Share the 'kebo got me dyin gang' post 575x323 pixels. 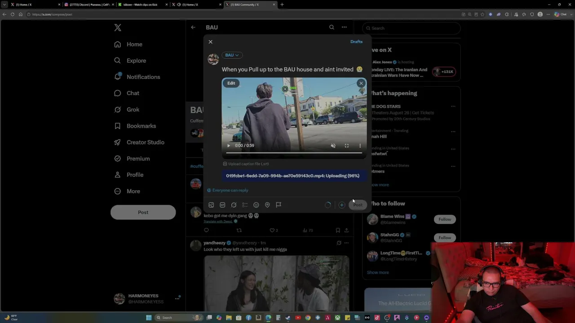point(346,230)
